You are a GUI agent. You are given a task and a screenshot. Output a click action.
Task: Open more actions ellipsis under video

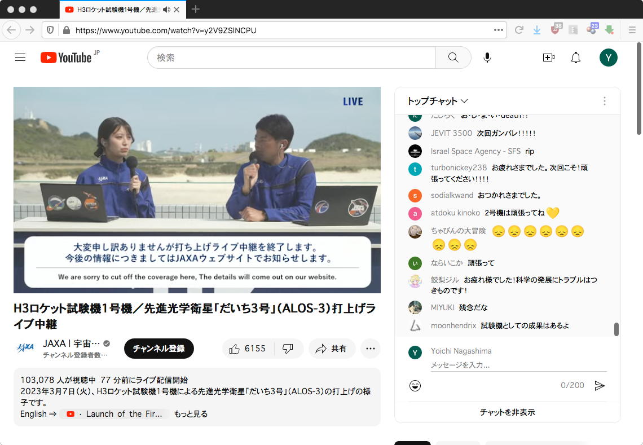pyautogui.click(x=371, y=349)
